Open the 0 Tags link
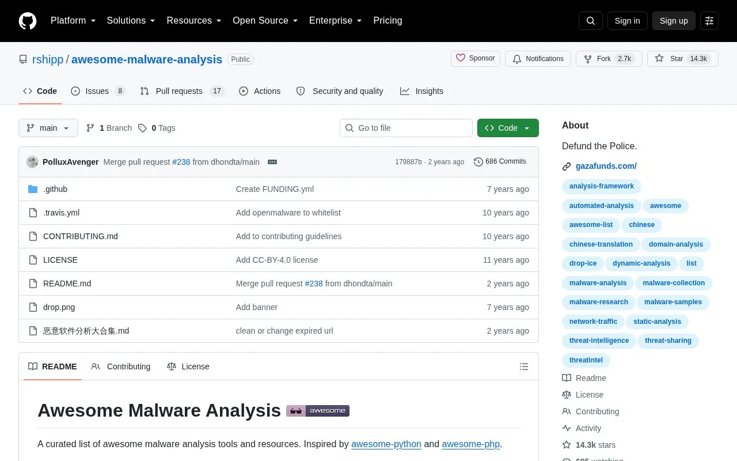 click(157, 128)
